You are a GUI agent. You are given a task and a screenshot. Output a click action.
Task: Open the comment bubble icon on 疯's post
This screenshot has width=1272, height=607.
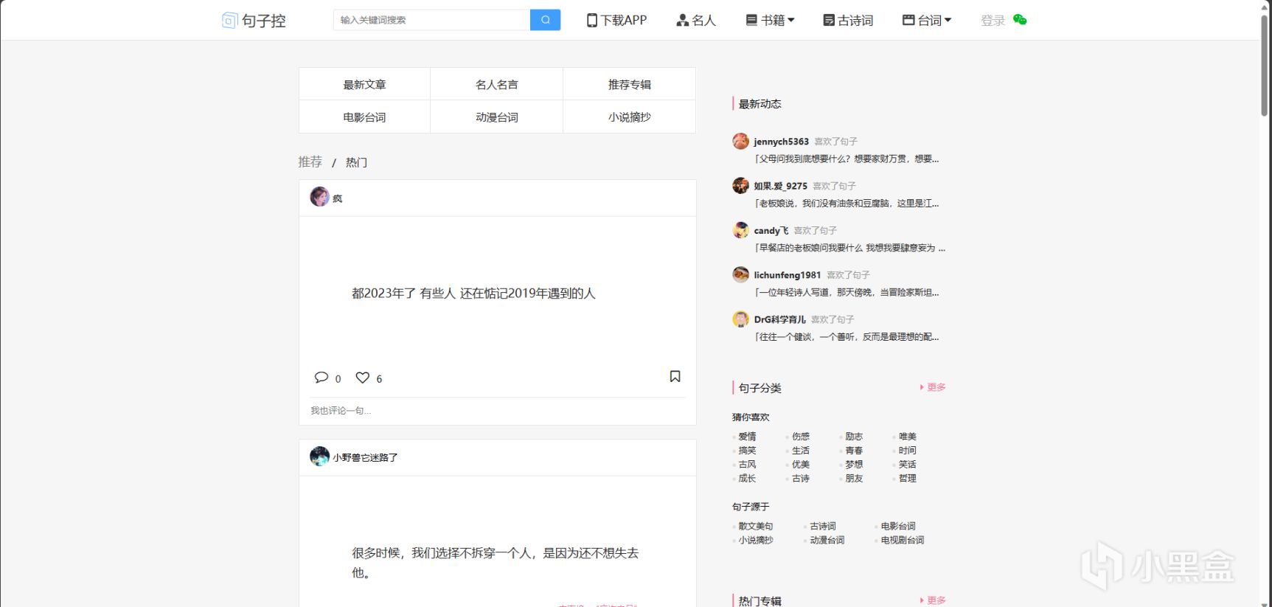[322, 378]
